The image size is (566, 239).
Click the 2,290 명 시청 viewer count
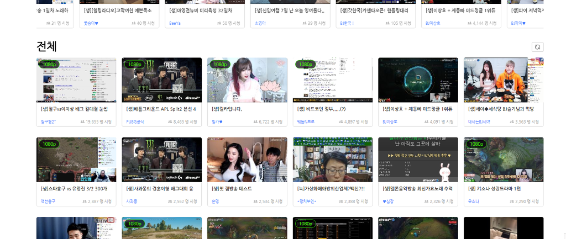[x=525, y=201]
